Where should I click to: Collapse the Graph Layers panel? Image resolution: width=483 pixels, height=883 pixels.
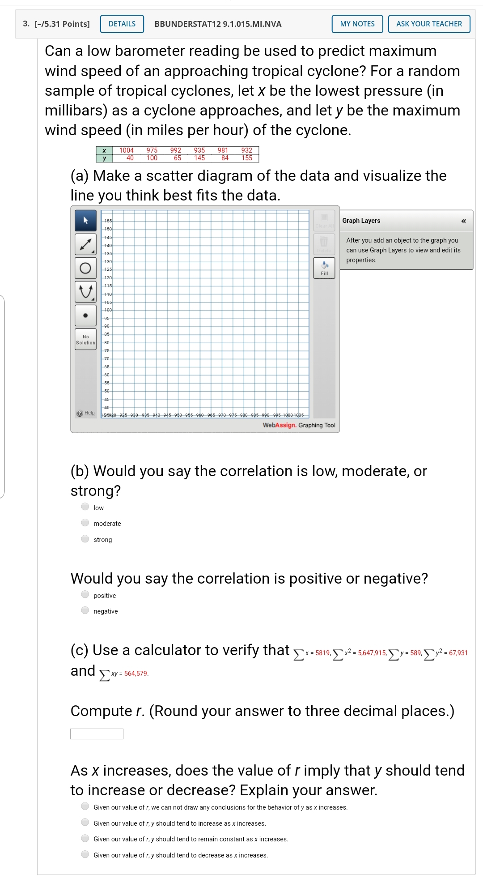tap(464, 220)
